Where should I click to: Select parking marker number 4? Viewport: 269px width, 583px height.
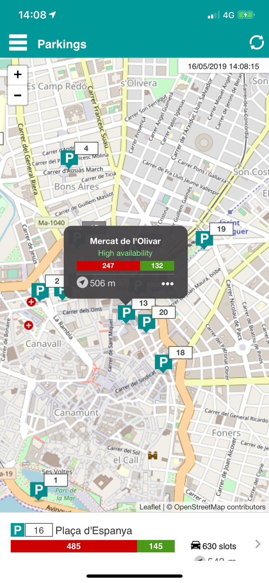pos(69,159)
